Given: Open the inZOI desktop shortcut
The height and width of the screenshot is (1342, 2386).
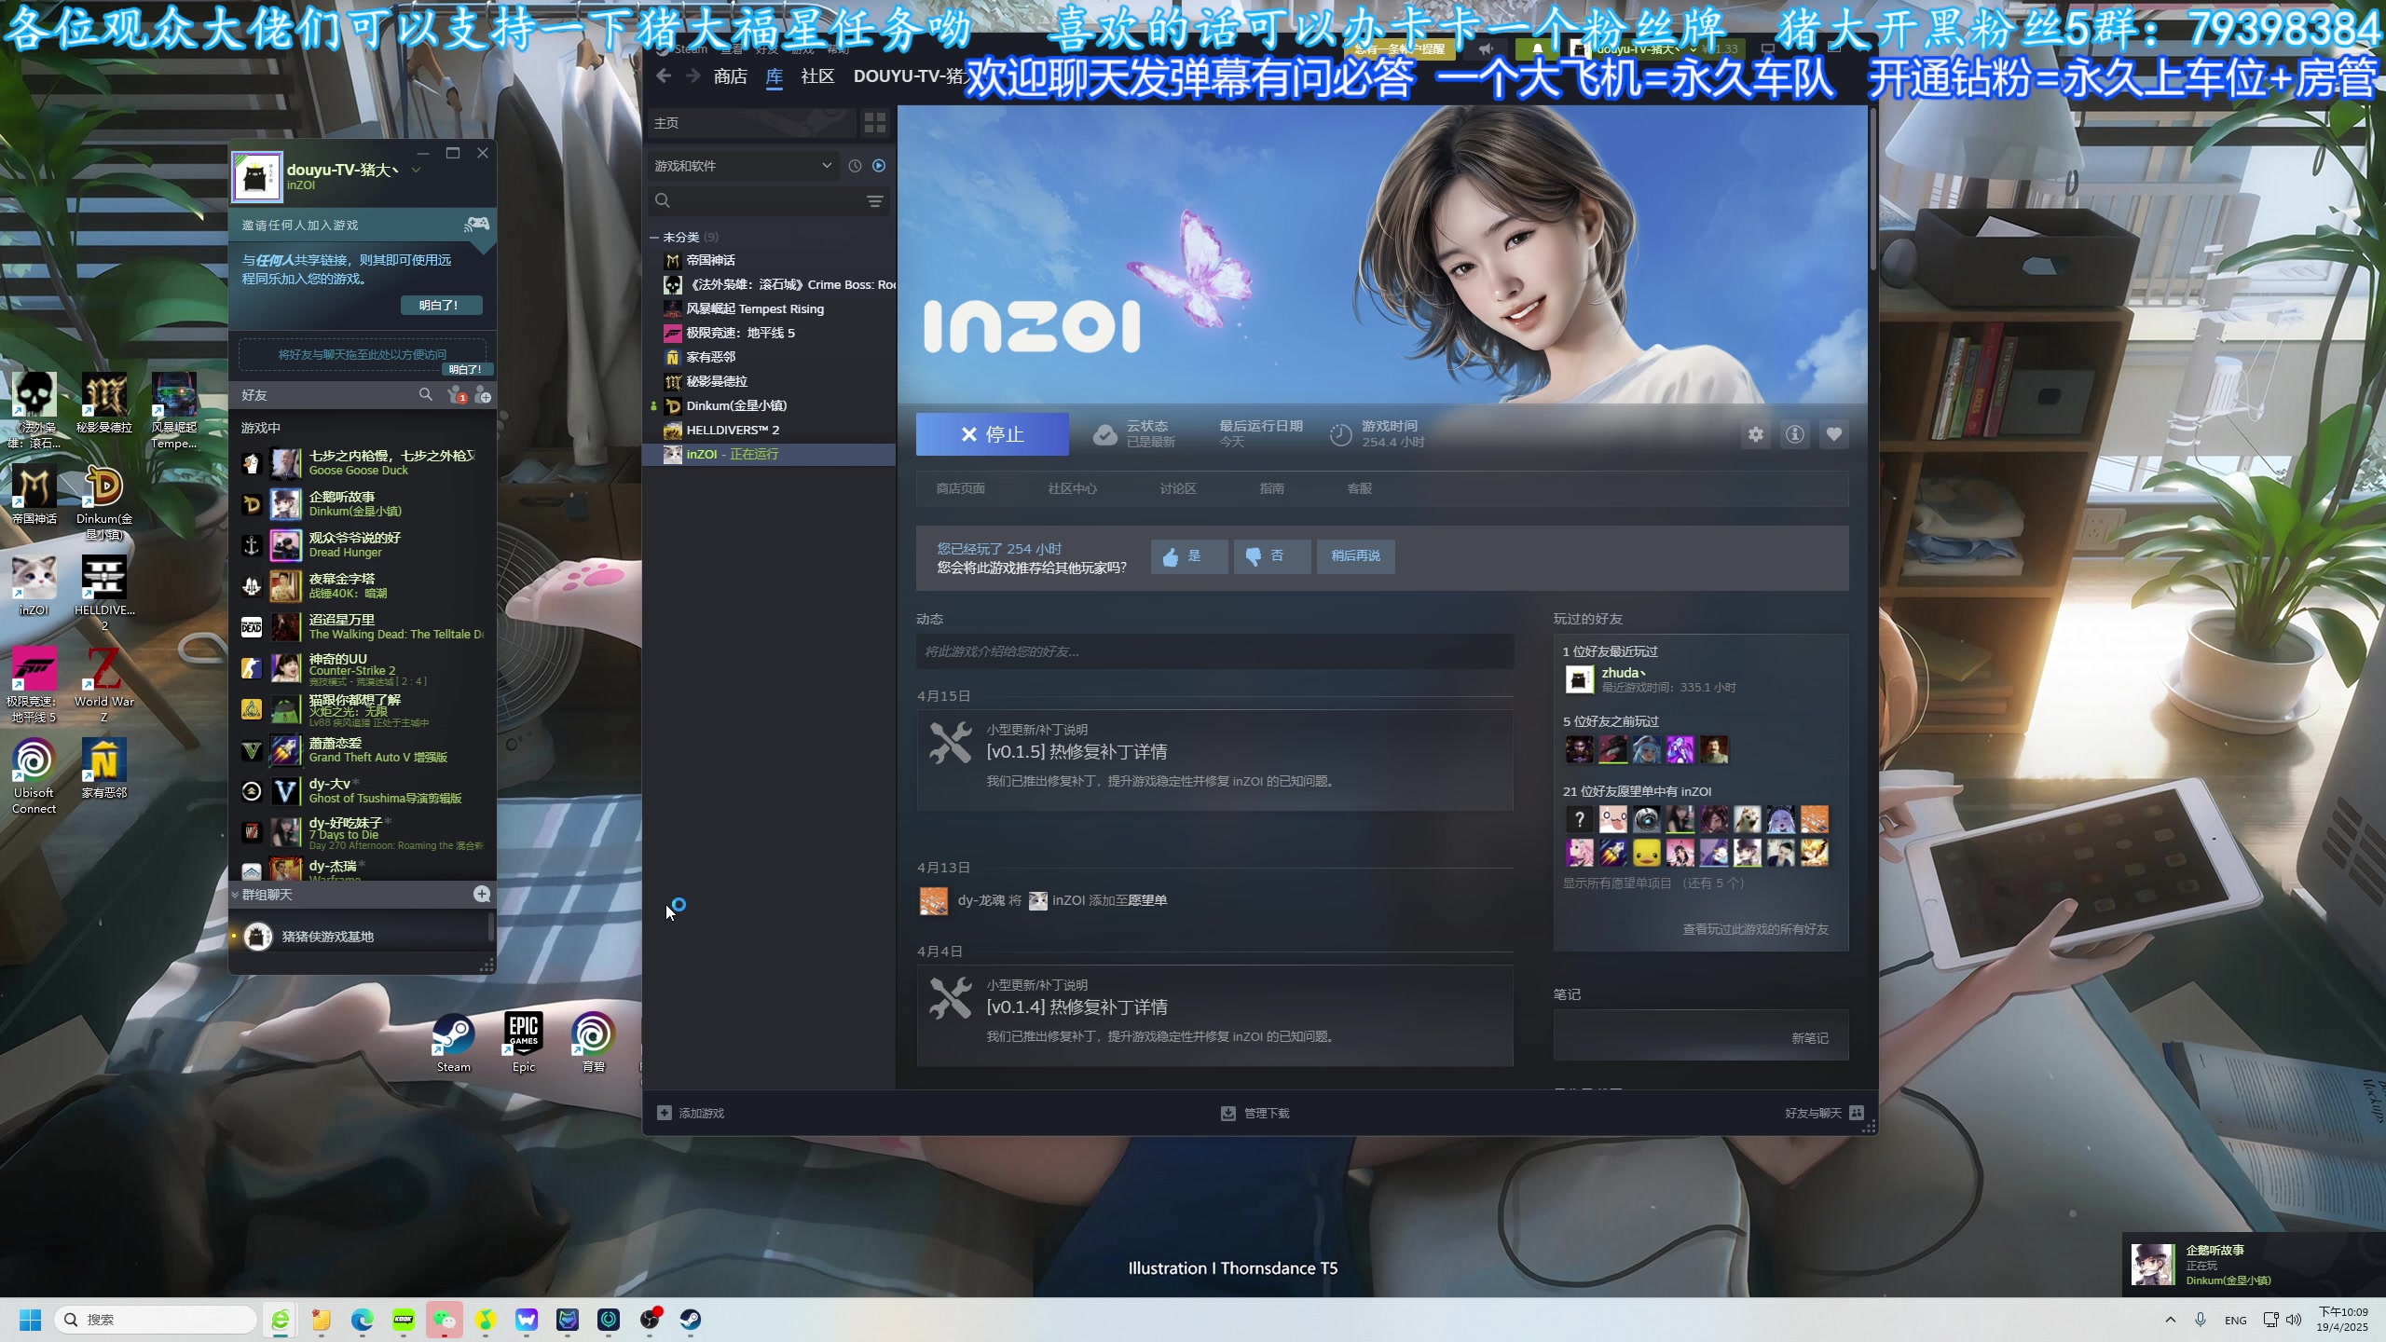Looking at the screenshot, I should pos(34,585).
